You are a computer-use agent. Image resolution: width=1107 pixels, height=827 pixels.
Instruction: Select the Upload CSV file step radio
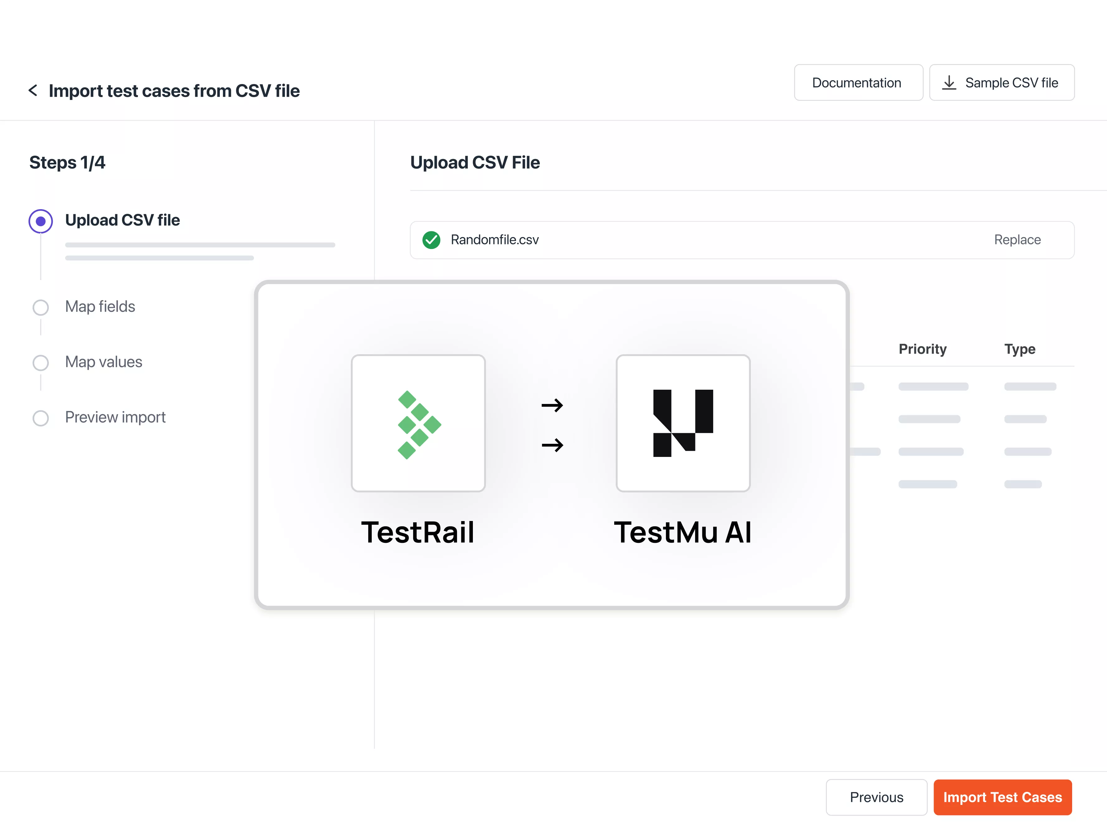[40, 221]
